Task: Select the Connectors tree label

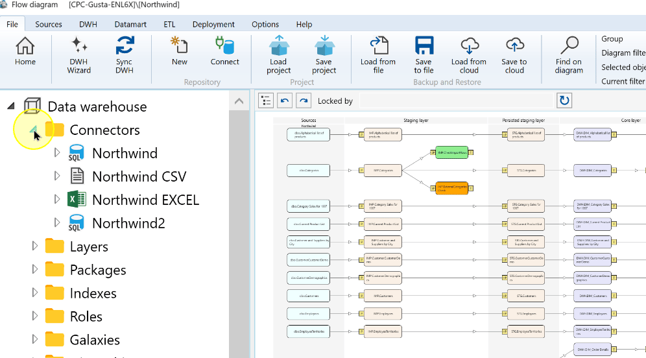Action: tap(104, 130)
